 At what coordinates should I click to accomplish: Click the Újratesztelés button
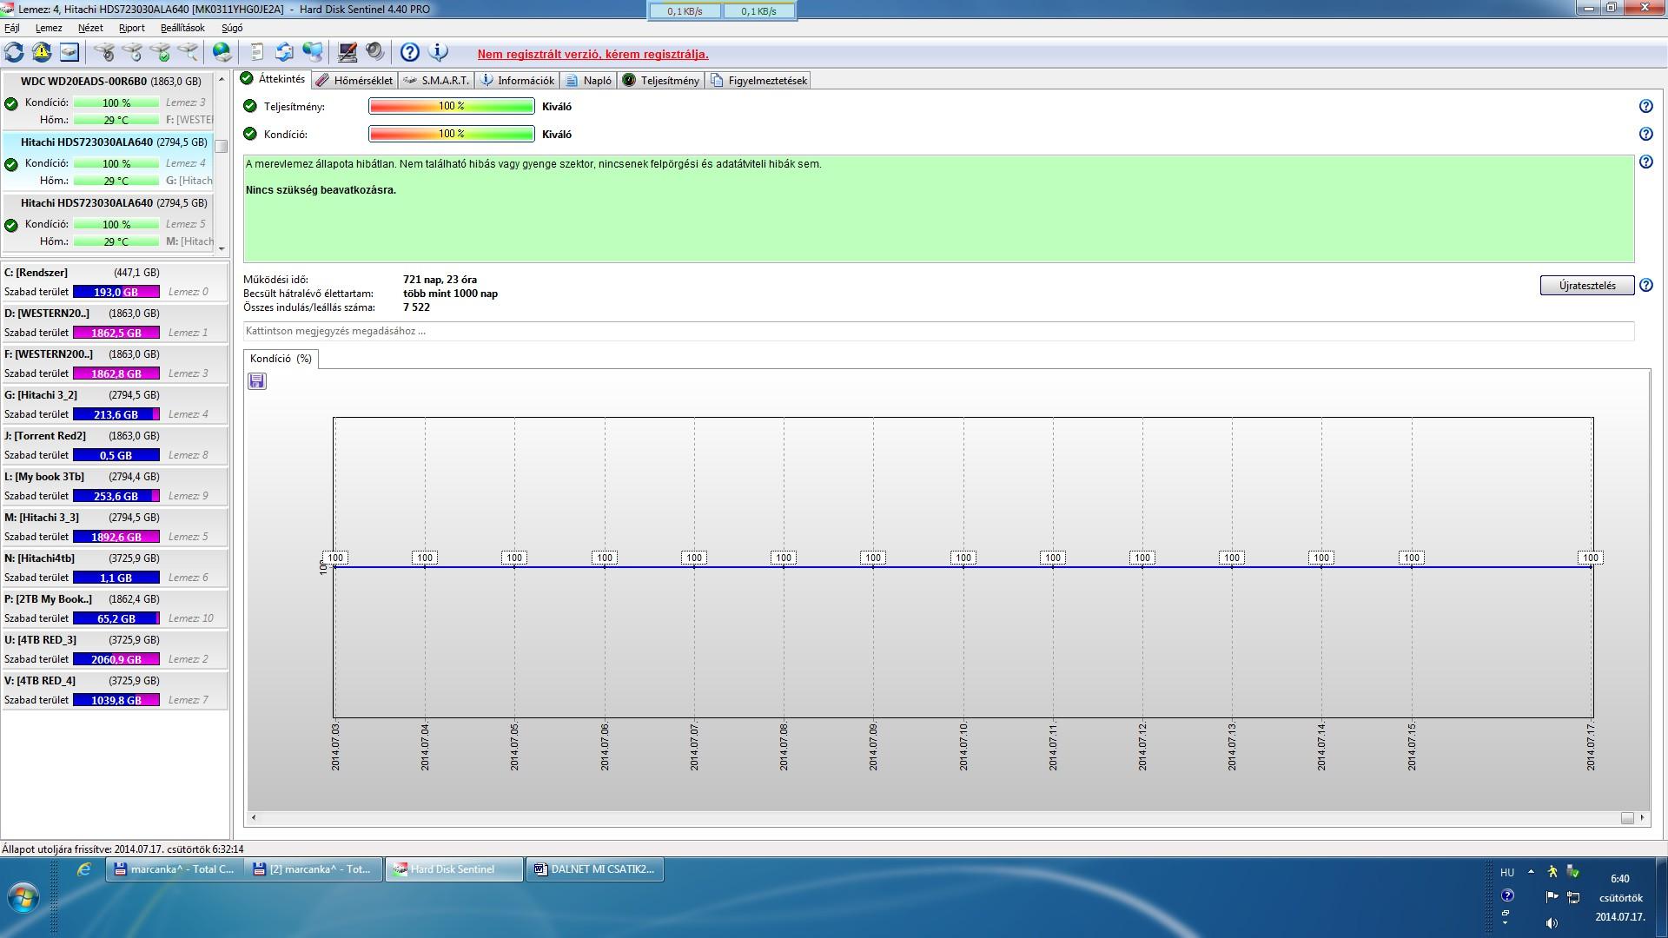[x=1586, y=286]
